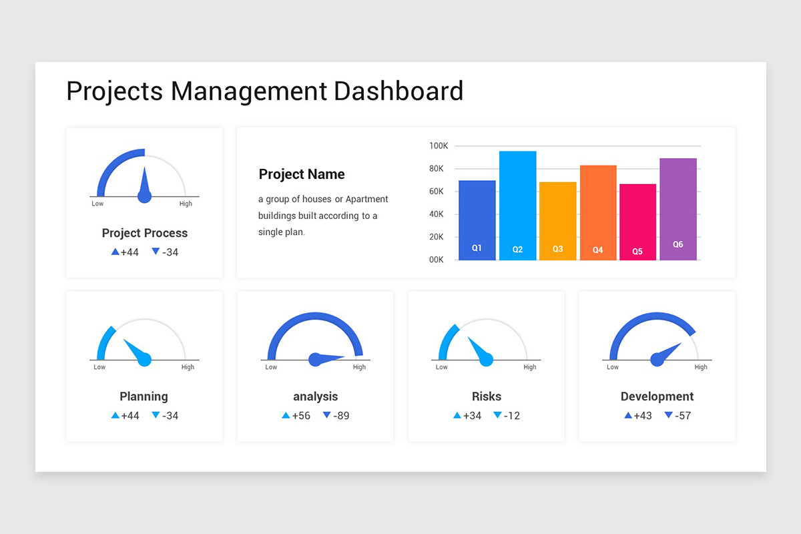This screenshot has width=801, height=534.
Task: Click up triangle beside +56 under analysis
Action: (286, 415)
